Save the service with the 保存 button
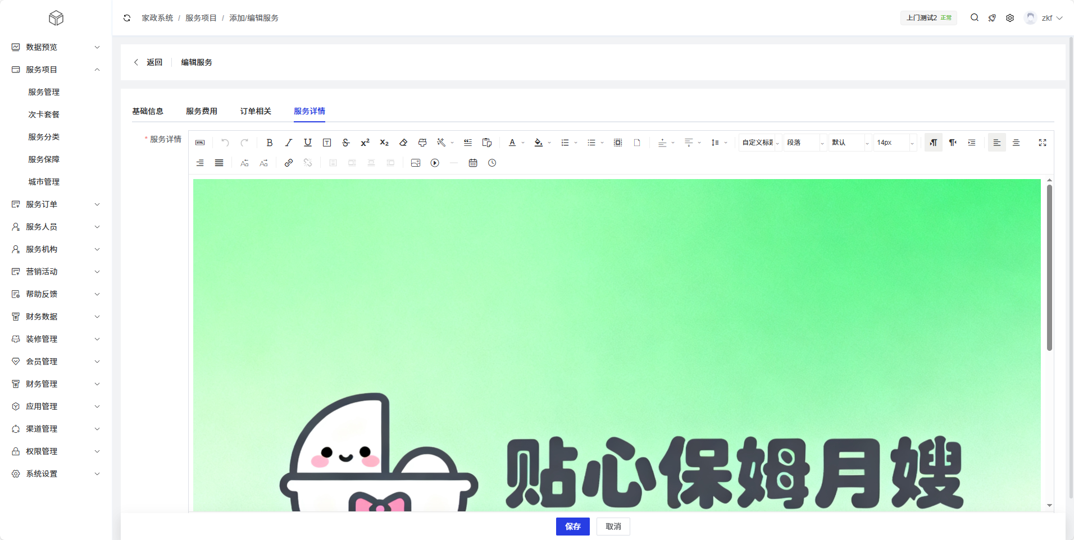This screenshot has width=1074, height=540. (573, 527)
